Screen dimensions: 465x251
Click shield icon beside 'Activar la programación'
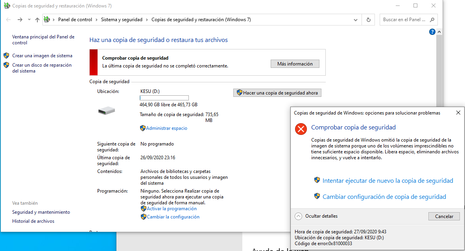(144, 208)
